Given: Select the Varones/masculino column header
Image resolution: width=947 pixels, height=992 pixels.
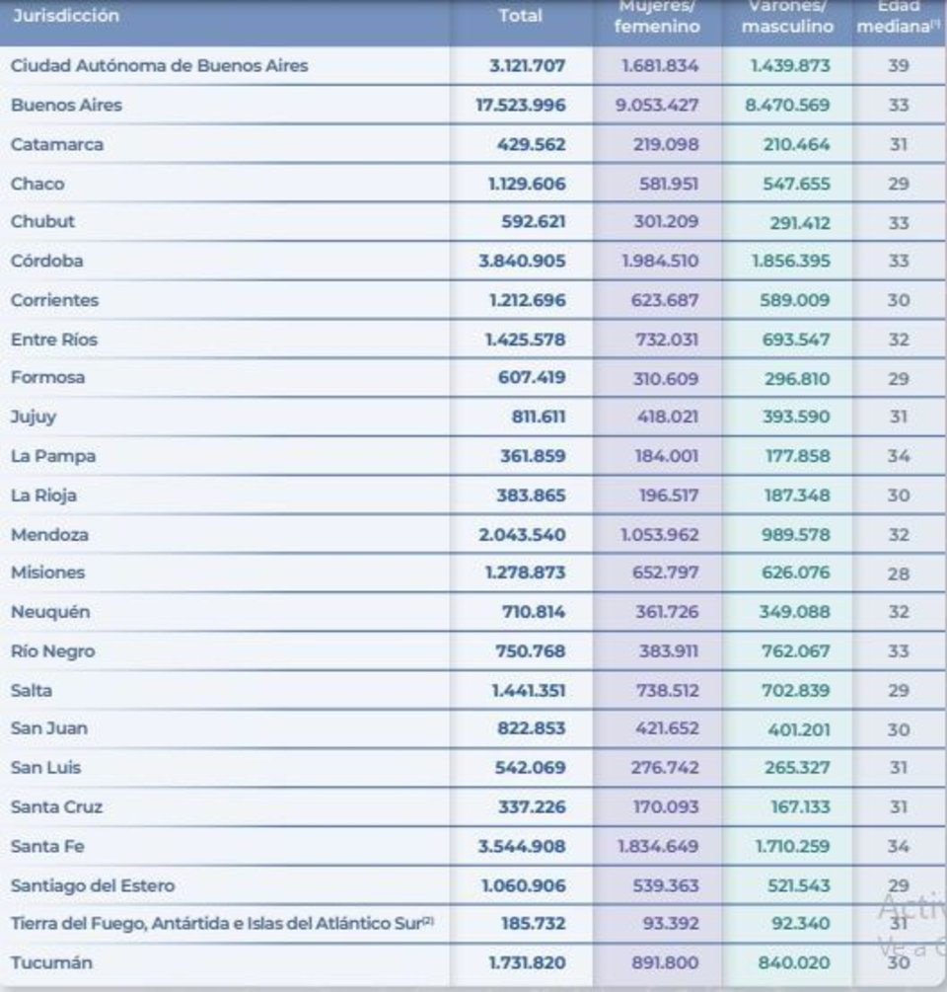Looking at the screenshot, I should pyautogui.click(x=787, y=17).
